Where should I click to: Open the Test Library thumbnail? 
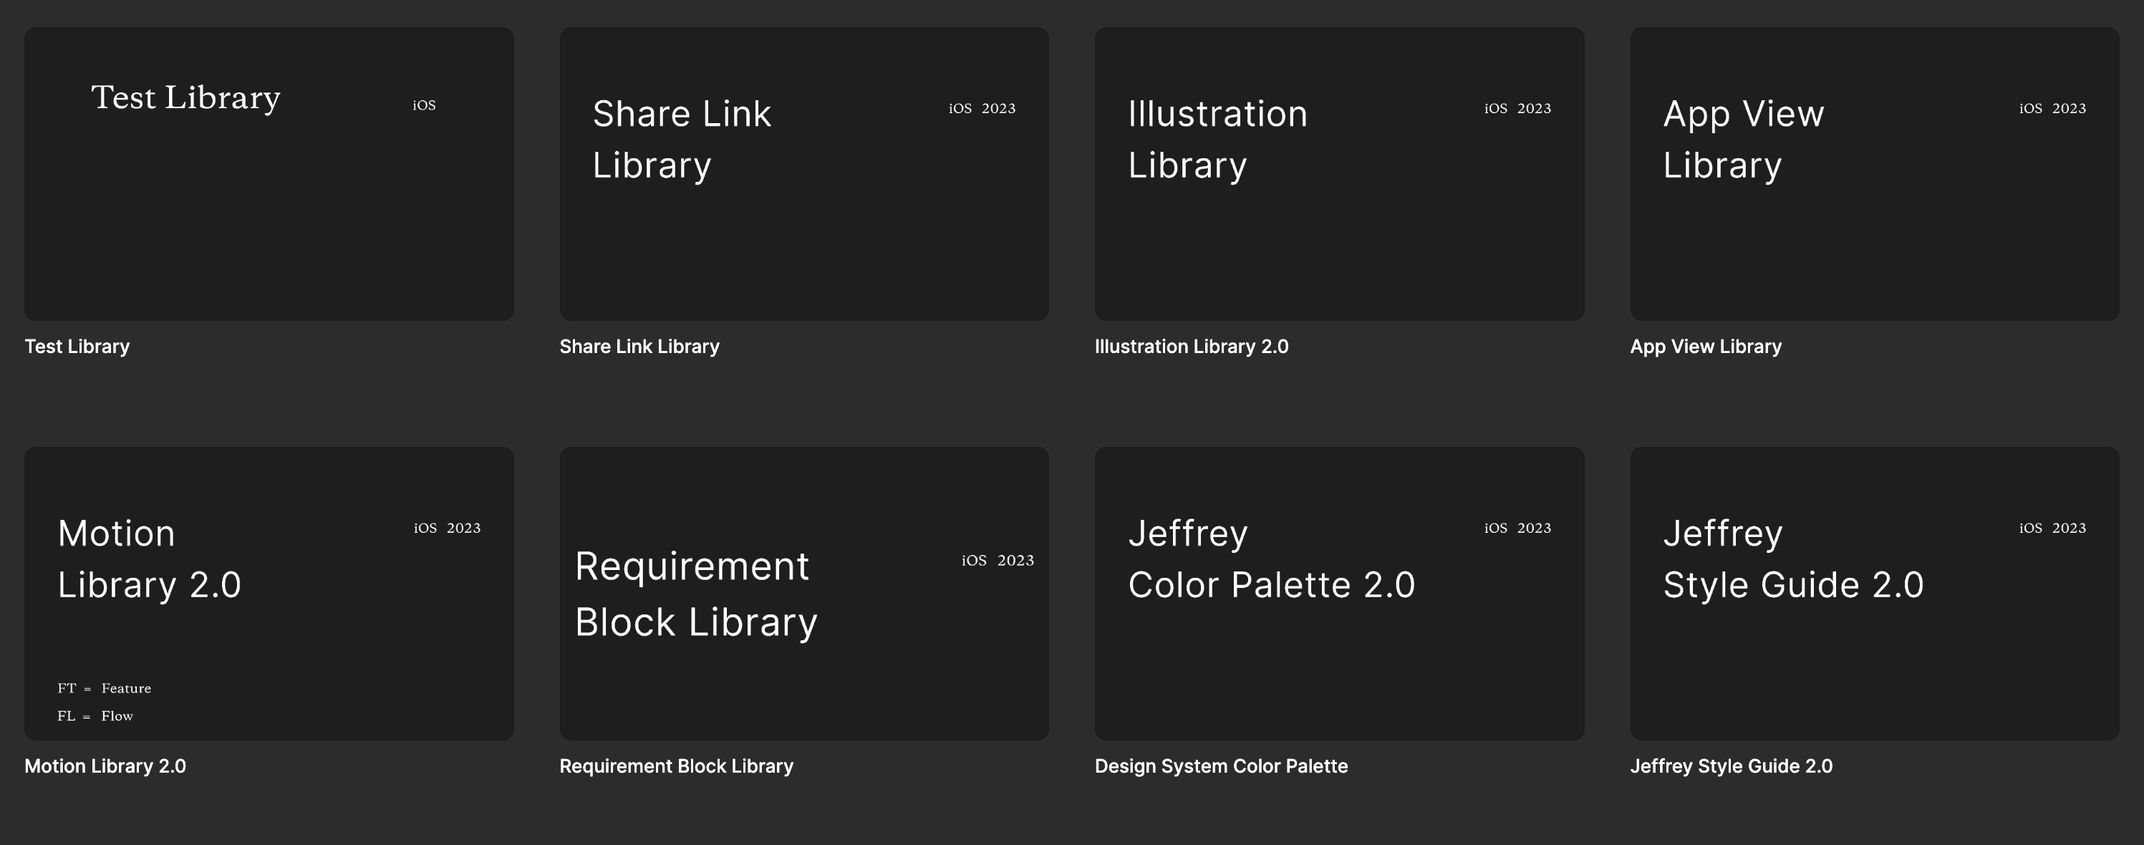click(269, 208)
